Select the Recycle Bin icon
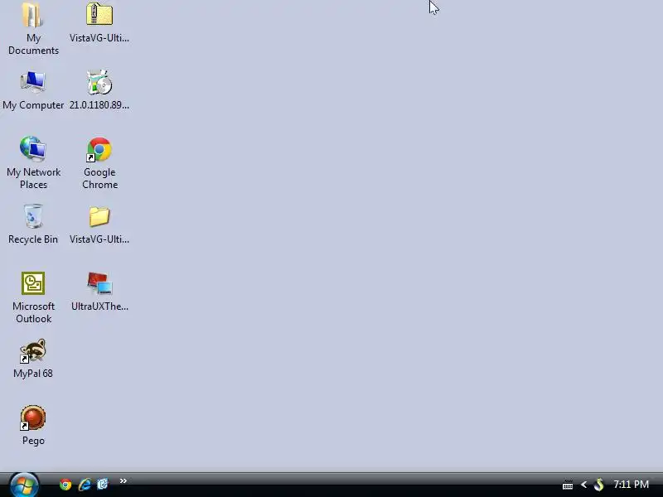Screen dimensions: 663x497 pyautogui.click(x=33, y=224)
